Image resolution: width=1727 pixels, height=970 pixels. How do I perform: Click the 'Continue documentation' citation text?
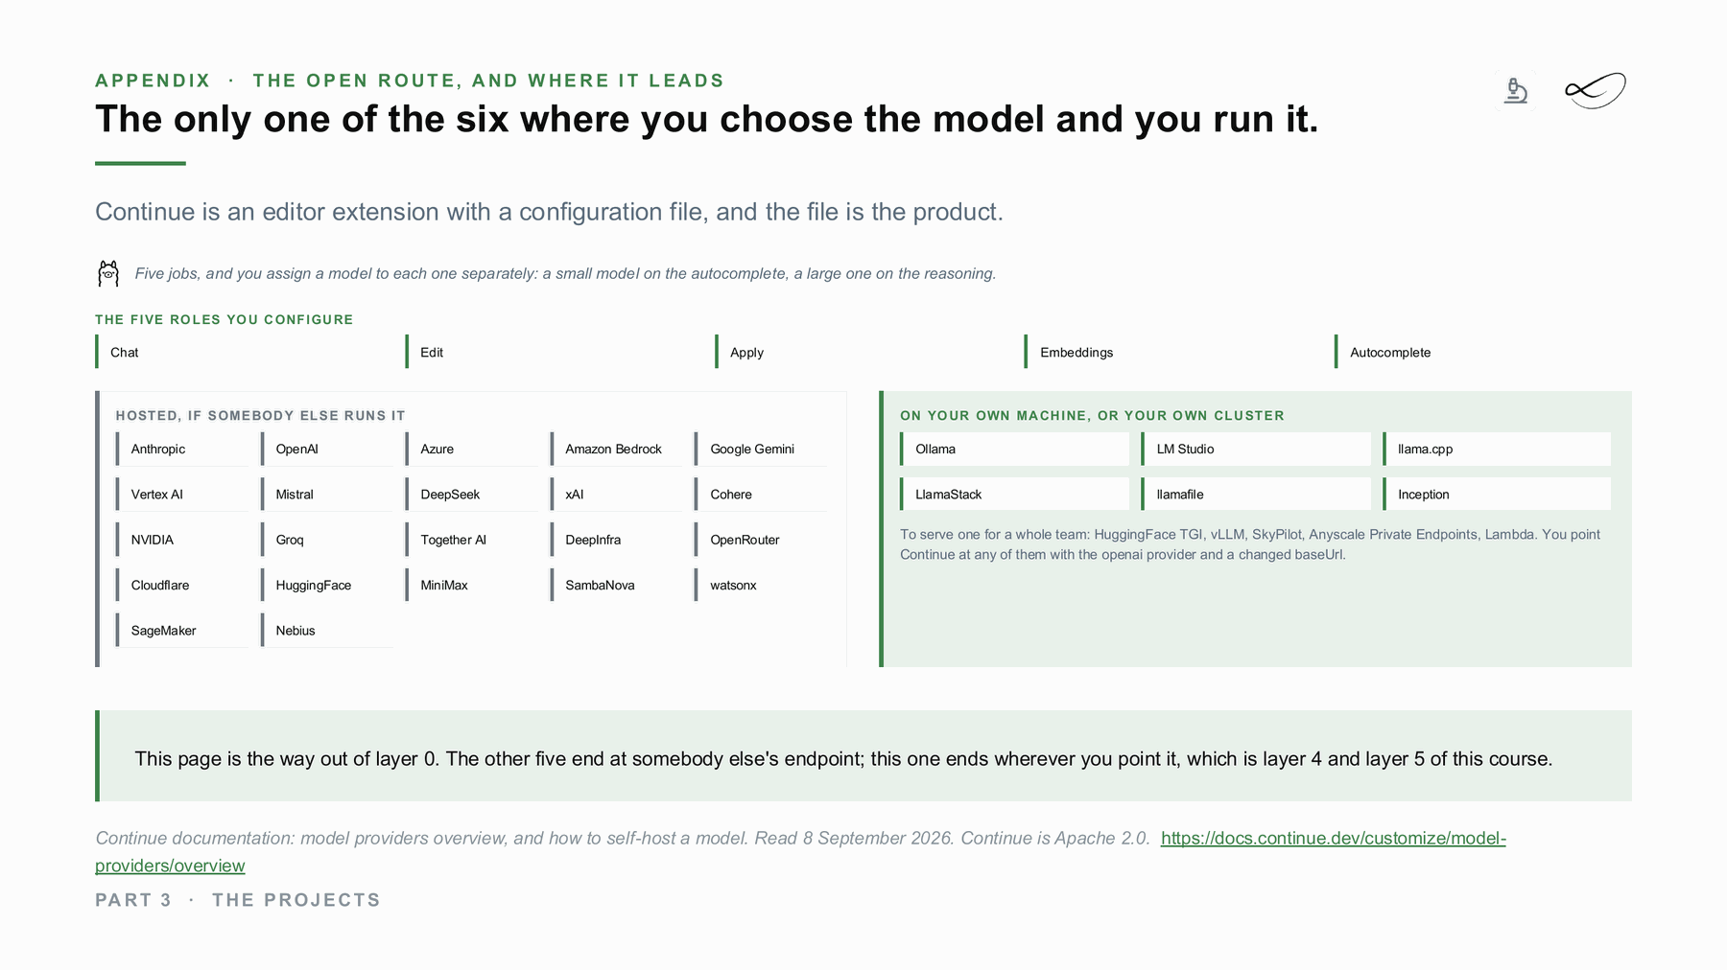(x=623, y=838)
